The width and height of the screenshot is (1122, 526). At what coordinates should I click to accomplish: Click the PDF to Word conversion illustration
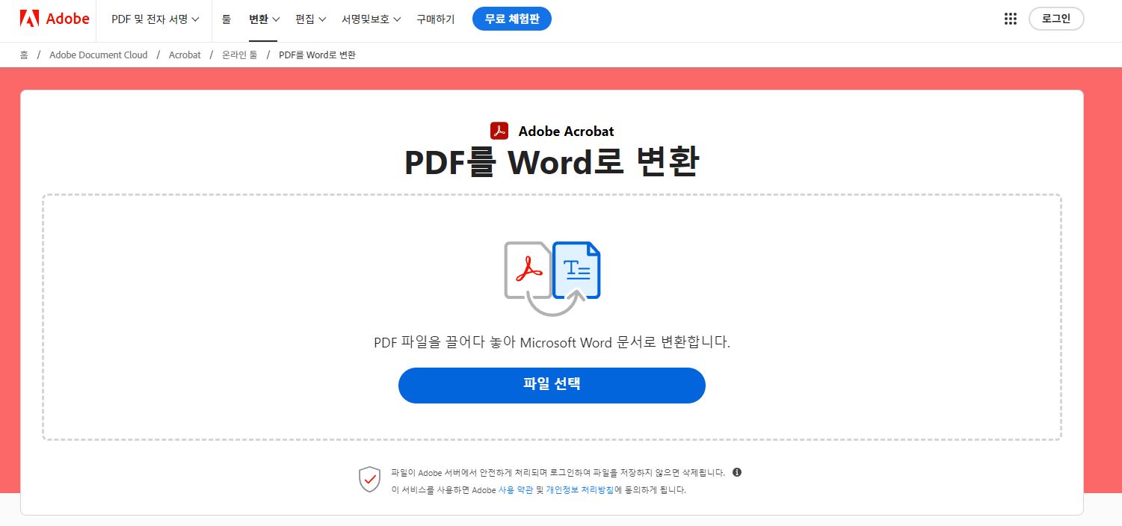coord(552,276)
